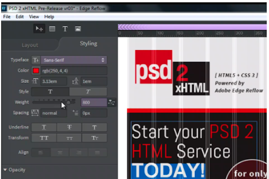Select the TODAY! blue banner text
269x179 pixels.
168,170
